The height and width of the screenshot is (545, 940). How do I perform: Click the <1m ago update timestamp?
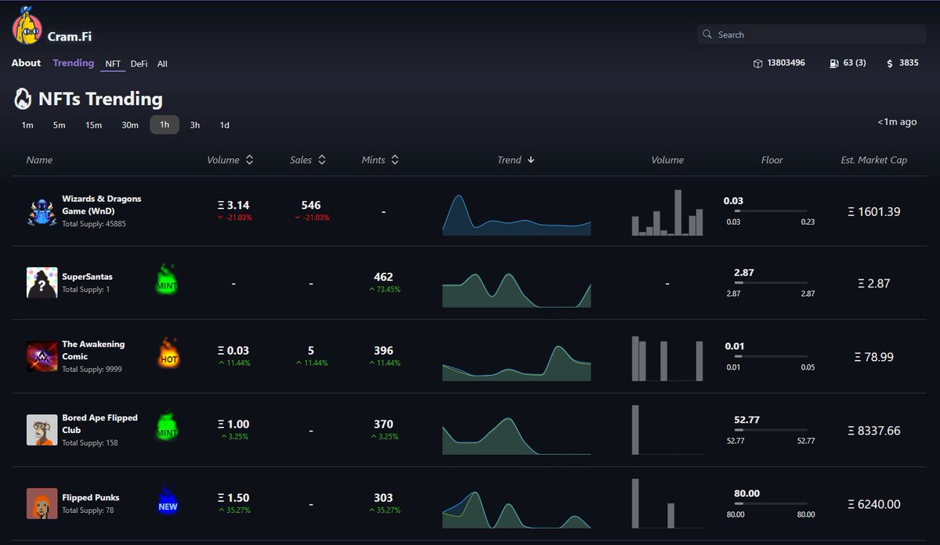[897, 121]
